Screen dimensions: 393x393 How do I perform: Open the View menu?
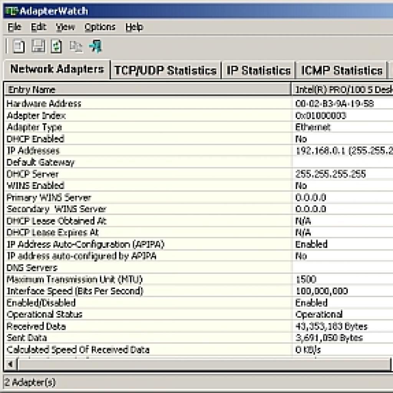[65, 27]
